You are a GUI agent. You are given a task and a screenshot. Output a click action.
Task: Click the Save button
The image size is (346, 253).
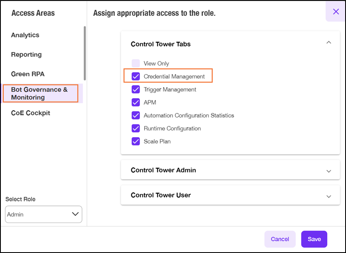pyautogui.click(x=314, y=239)
